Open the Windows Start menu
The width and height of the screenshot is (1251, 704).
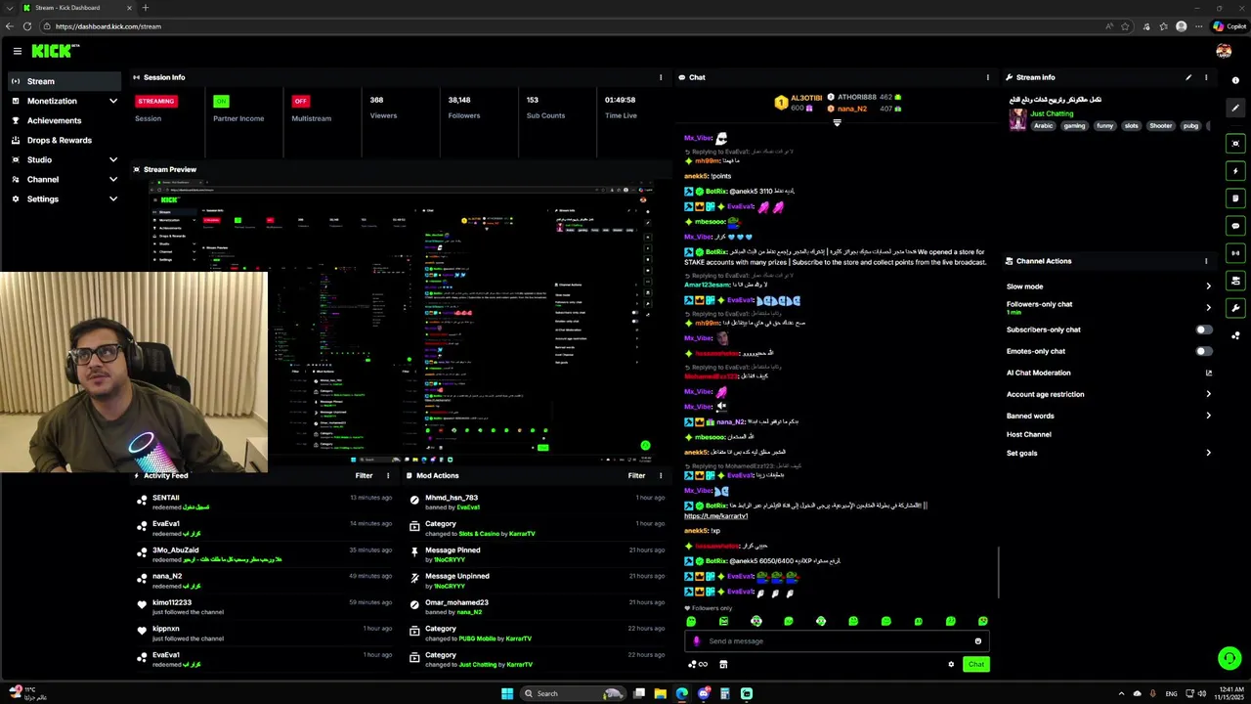507,694
